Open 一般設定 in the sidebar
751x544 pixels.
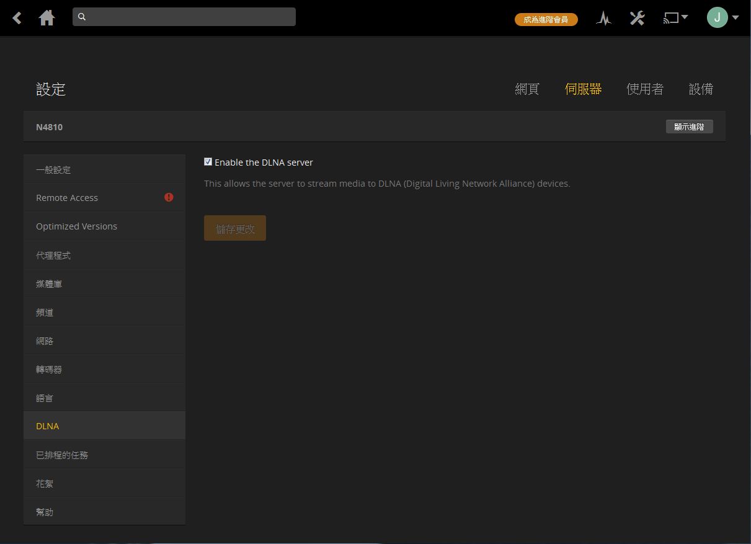pyautogui.click(x=104, y=169)
